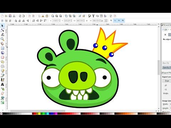The height and width of the screenshot is (128, 171).
Task: Open a file with the folder icon
Action: (6, 16)
